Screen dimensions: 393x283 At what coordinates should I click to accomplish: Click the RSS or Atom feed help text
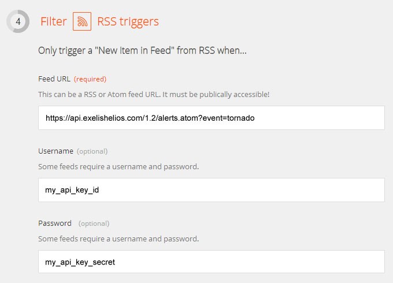pyautogui.click(x=154, y=94)
